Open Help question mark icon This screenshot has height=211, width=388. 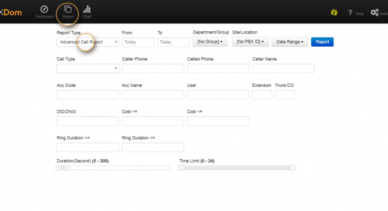[x=350, y=13]
